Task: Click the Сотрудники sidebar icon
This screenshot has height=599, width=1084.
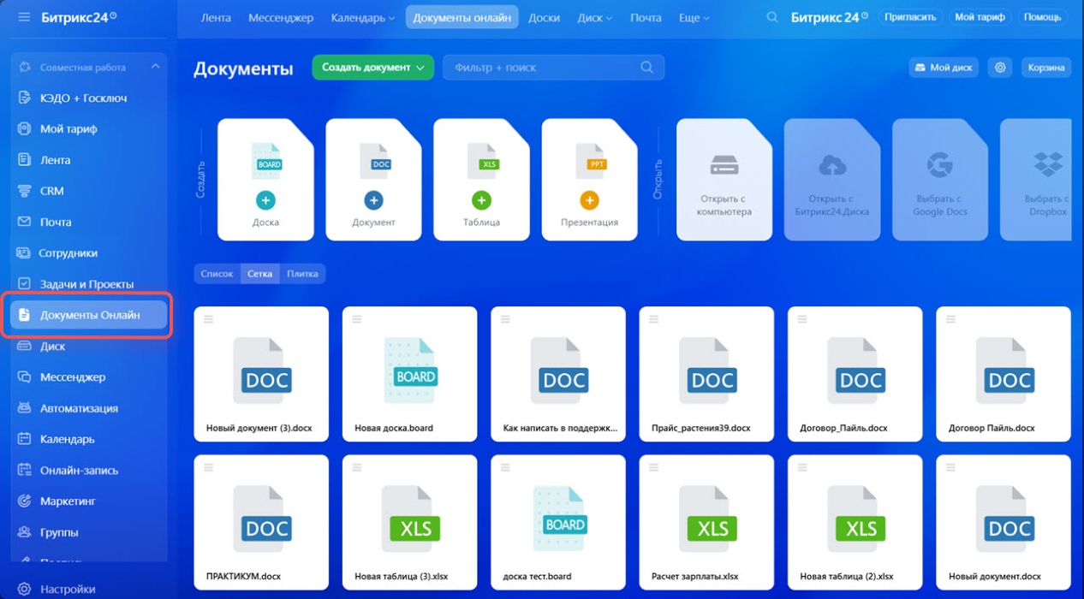Action: (x=24, y=252)
